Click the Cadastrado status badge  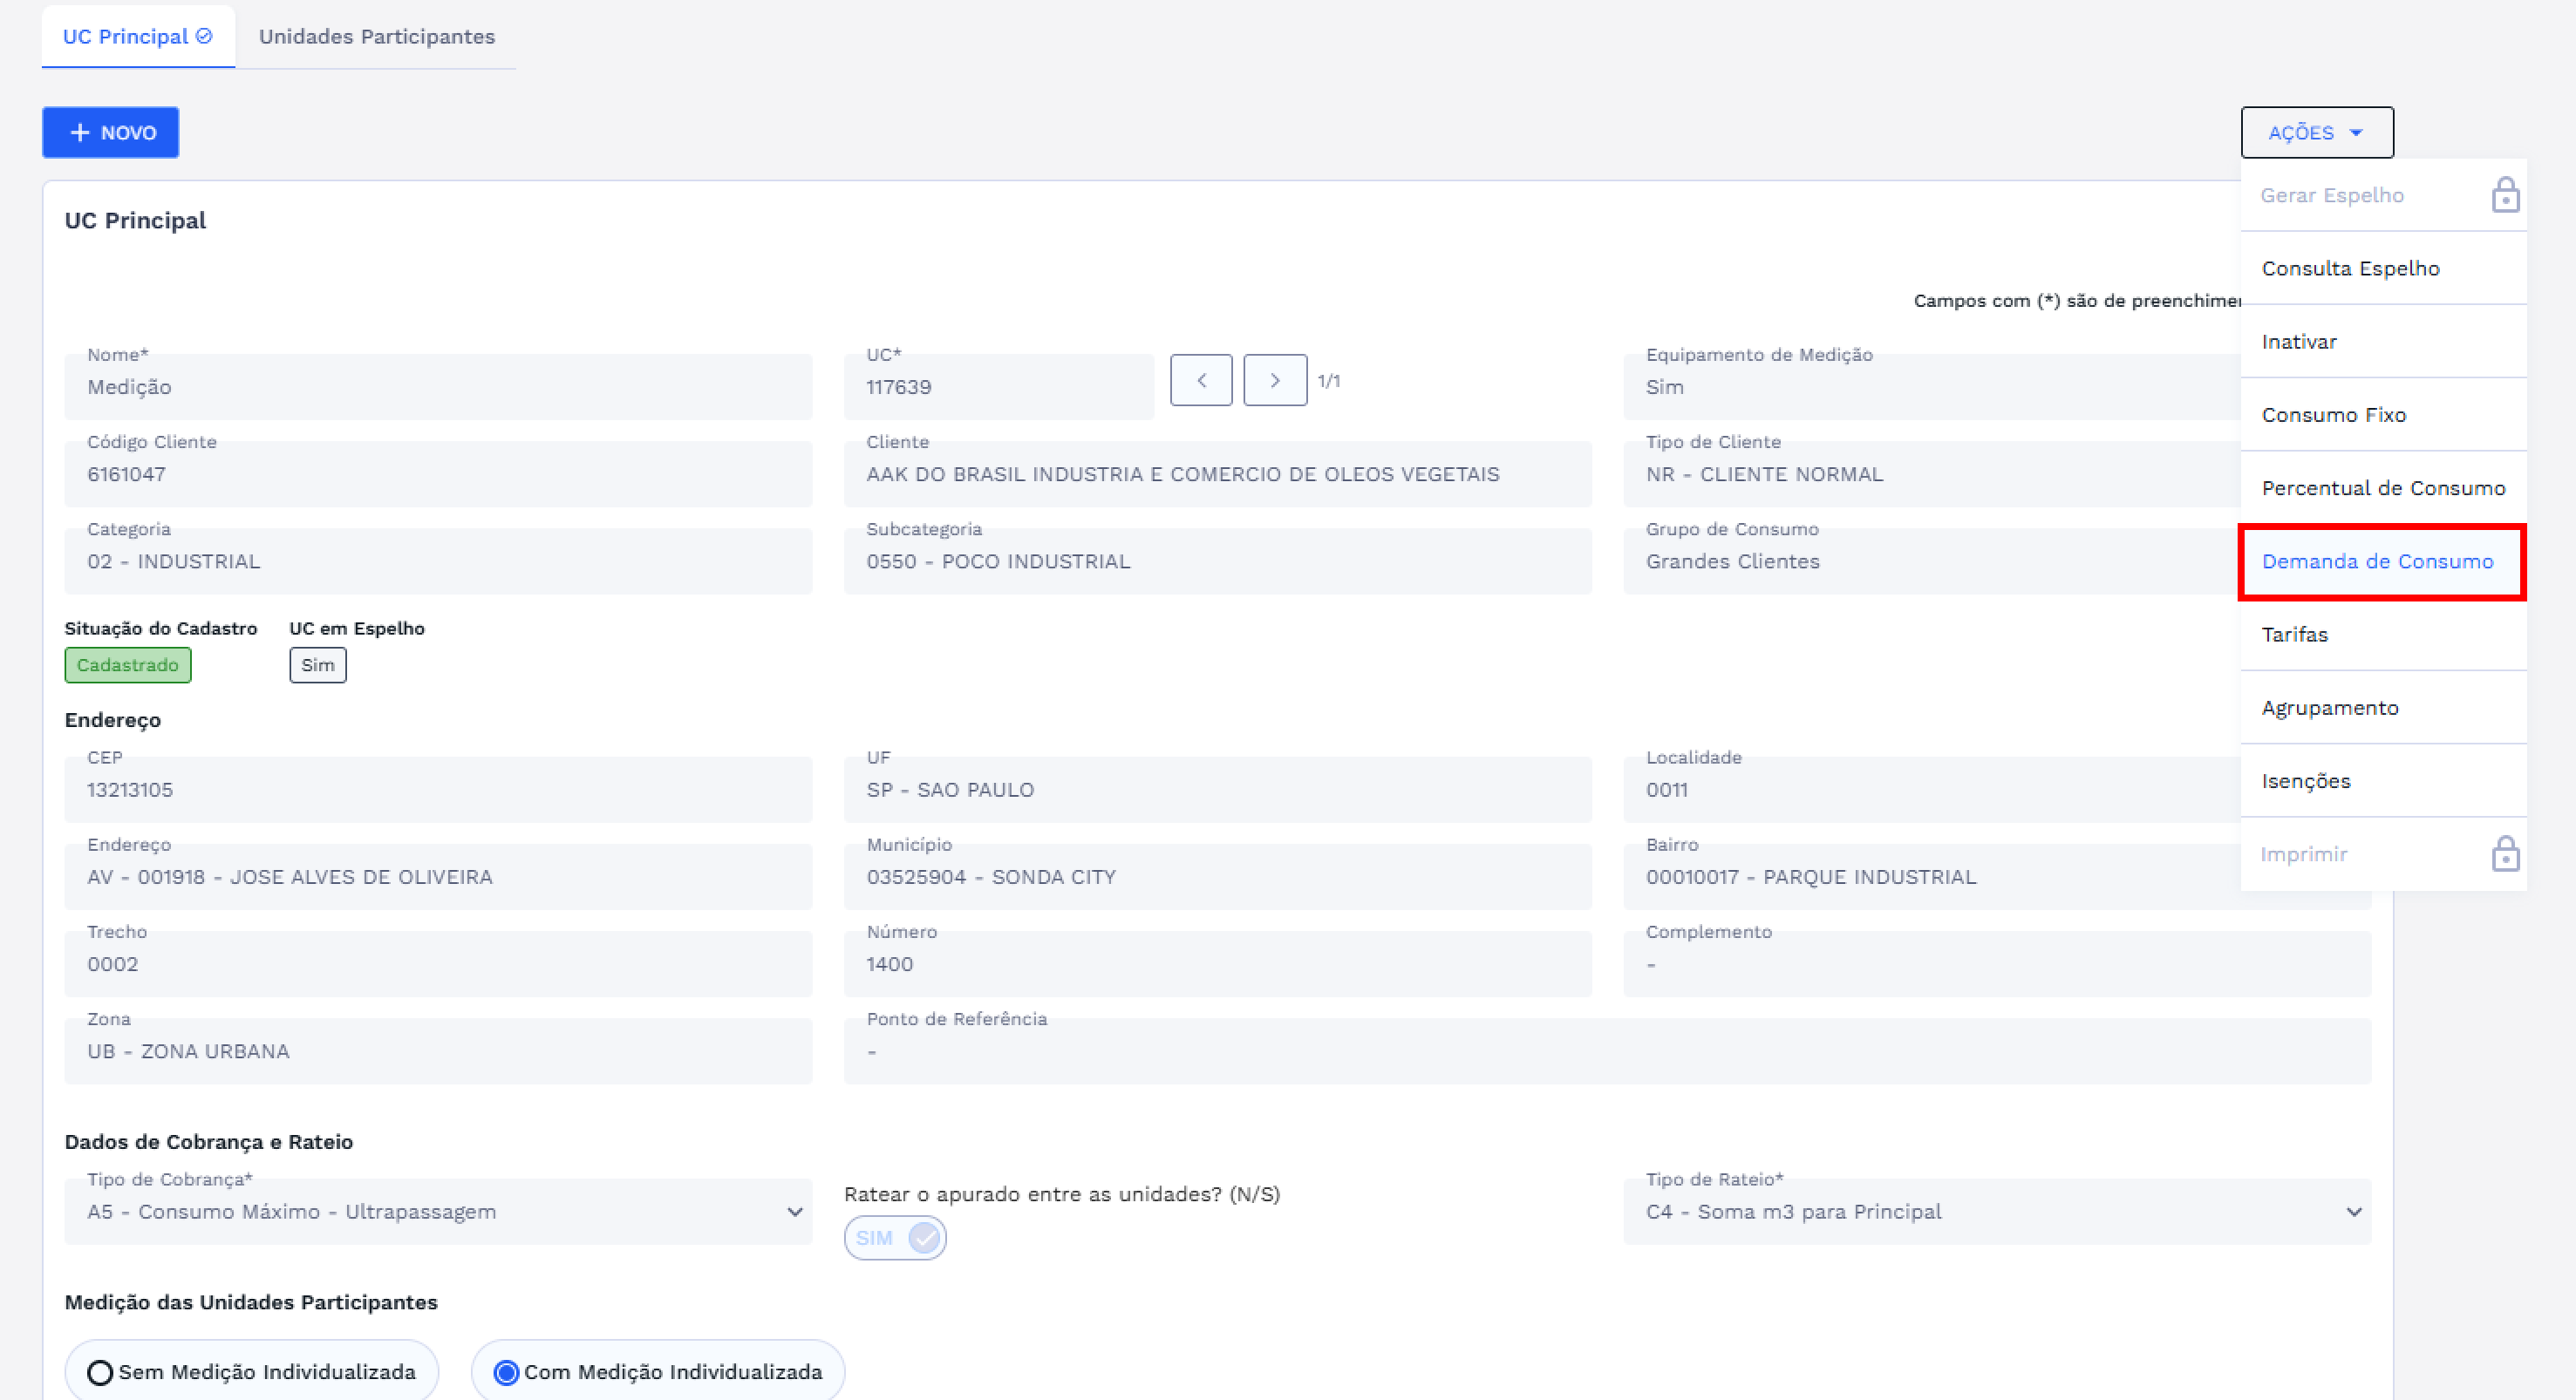tap(127, 665)
